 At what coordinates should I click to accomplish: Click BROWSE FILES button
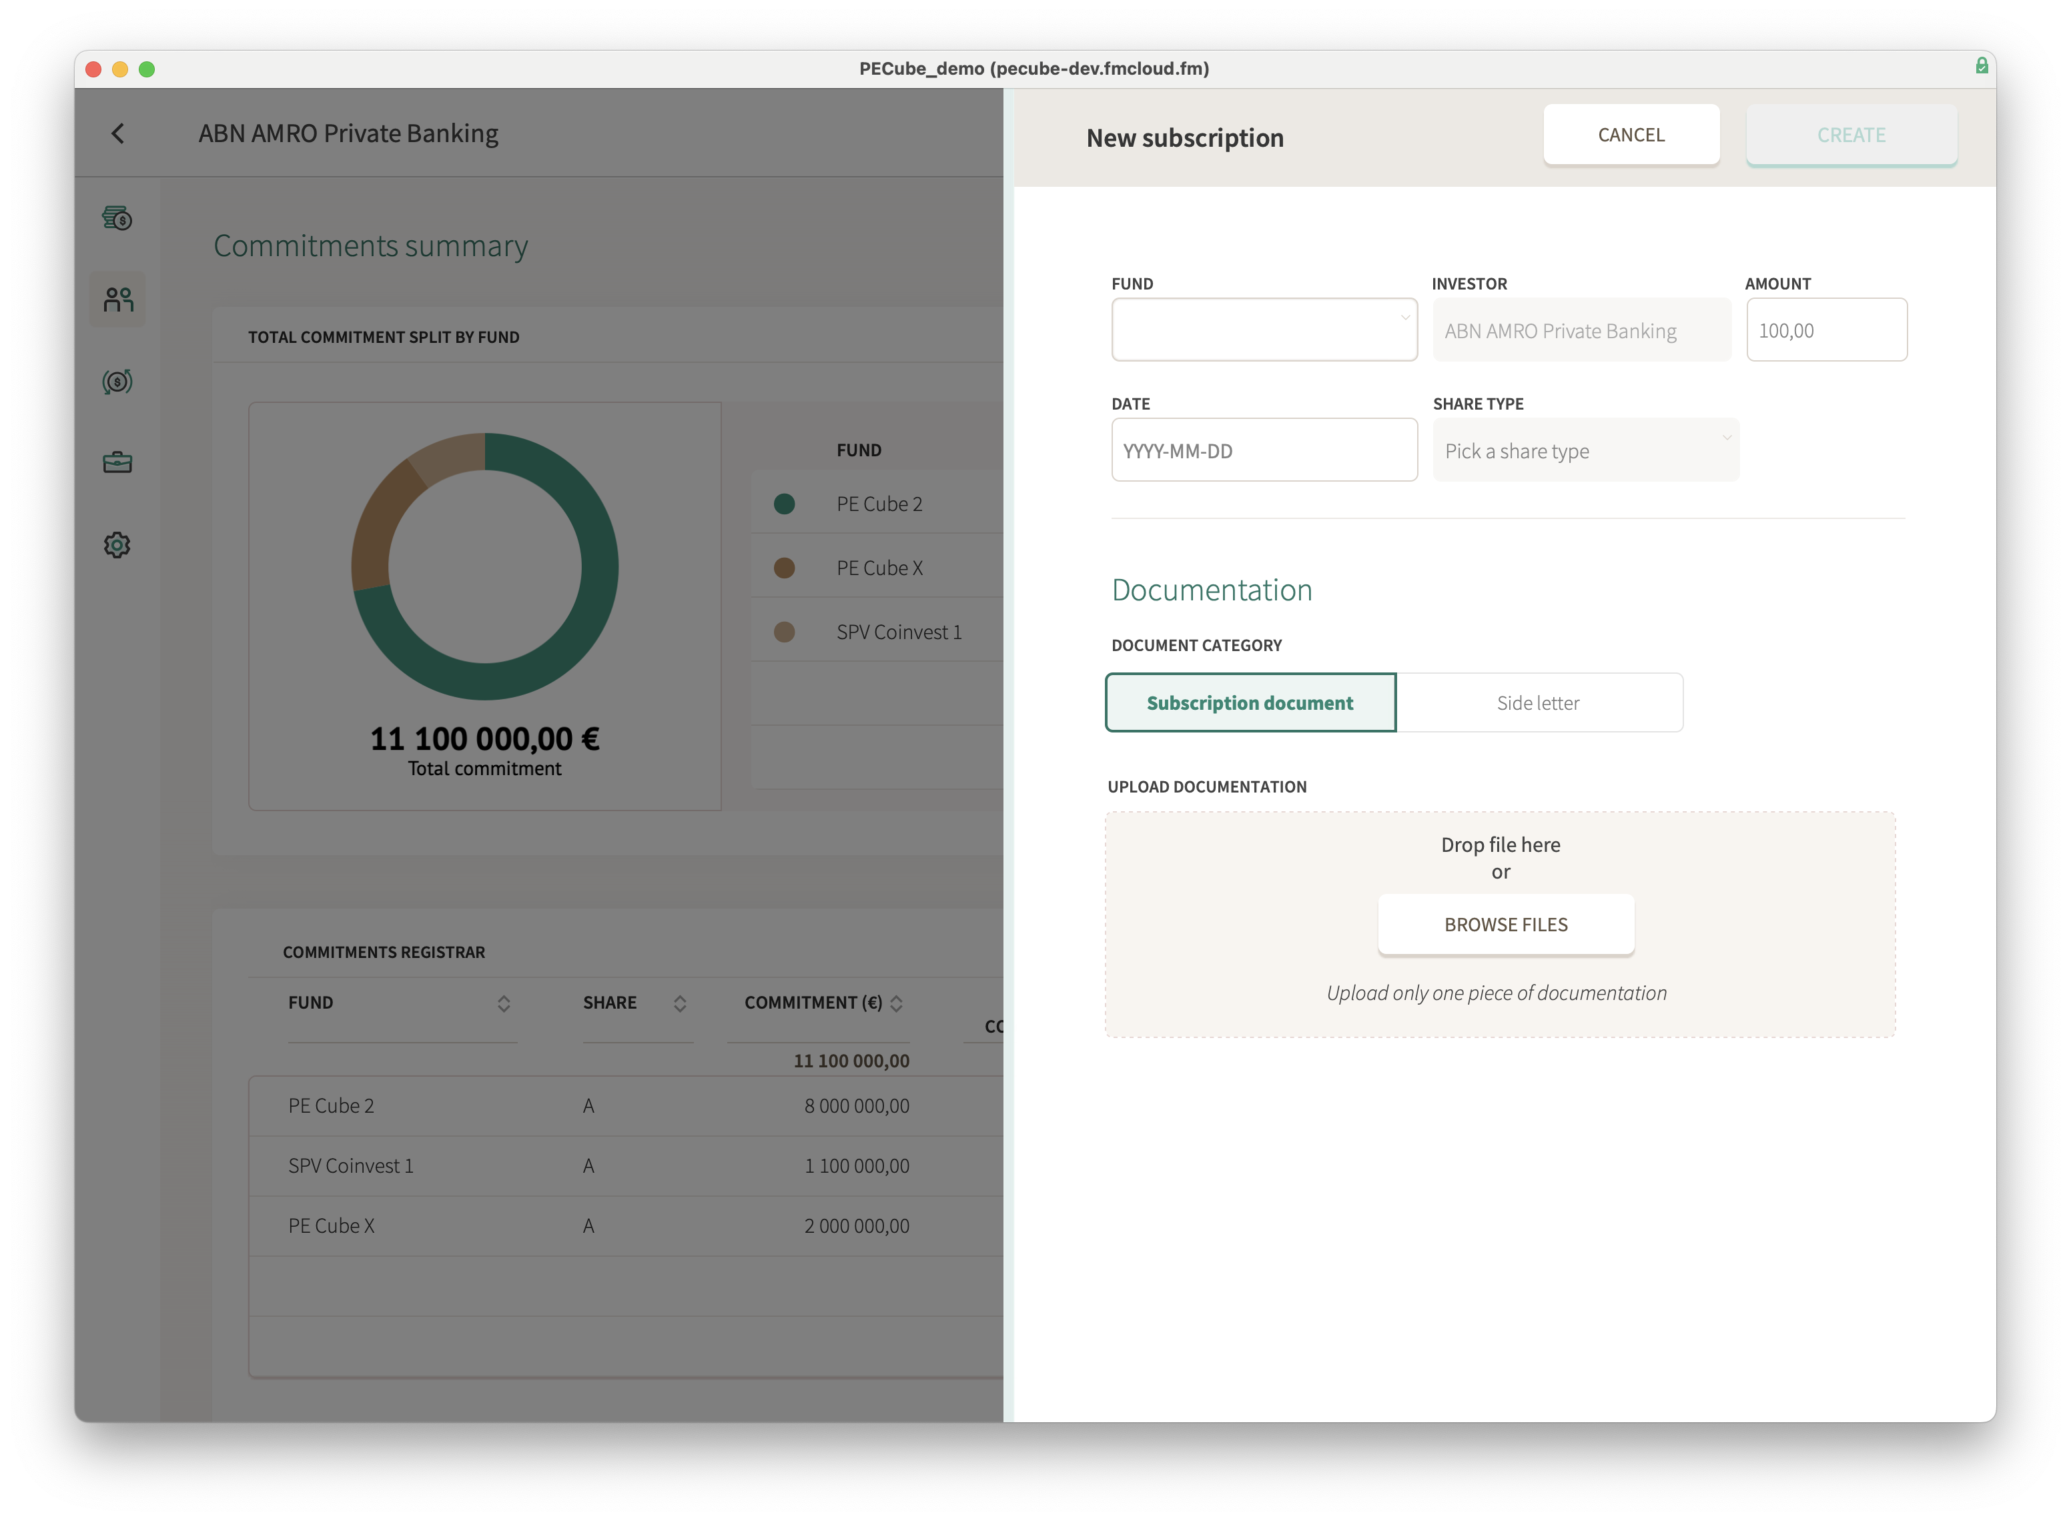1505,925
